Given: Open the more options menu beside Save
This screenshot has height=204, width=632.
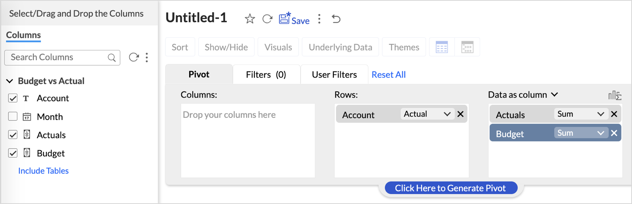Looking at the screenshot, I should [319, 19].
